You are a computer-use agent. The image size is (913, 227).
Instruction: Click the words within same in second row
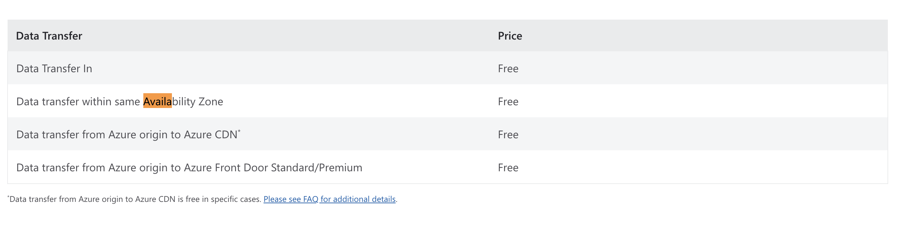click(x=111, y=101)
